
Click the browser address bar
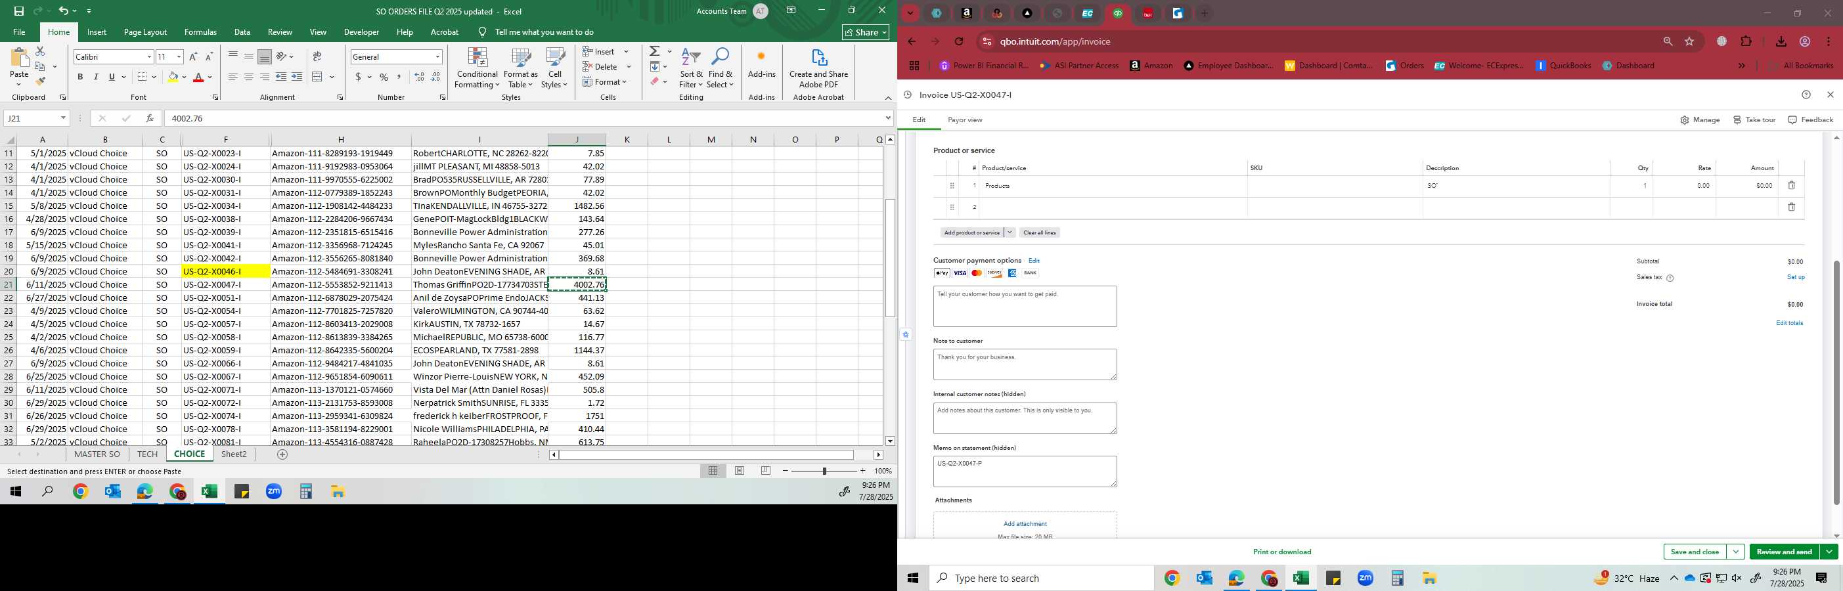pyautogui.click(x=1323, y=41)
